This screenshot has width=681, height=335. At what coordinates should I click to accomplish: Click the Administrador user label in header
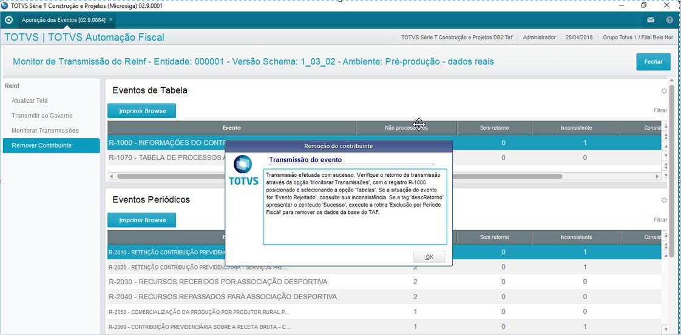(x=539, y=38)
